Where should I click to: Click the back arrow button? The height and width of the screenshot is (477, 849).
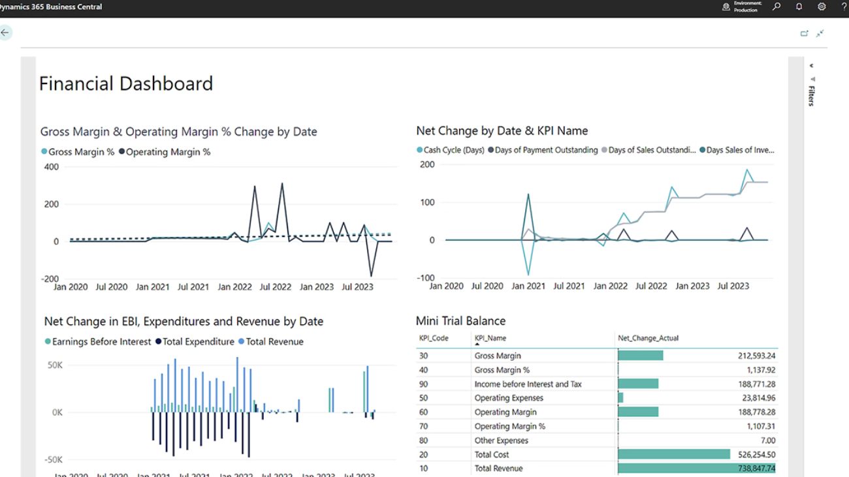[5, 33]
